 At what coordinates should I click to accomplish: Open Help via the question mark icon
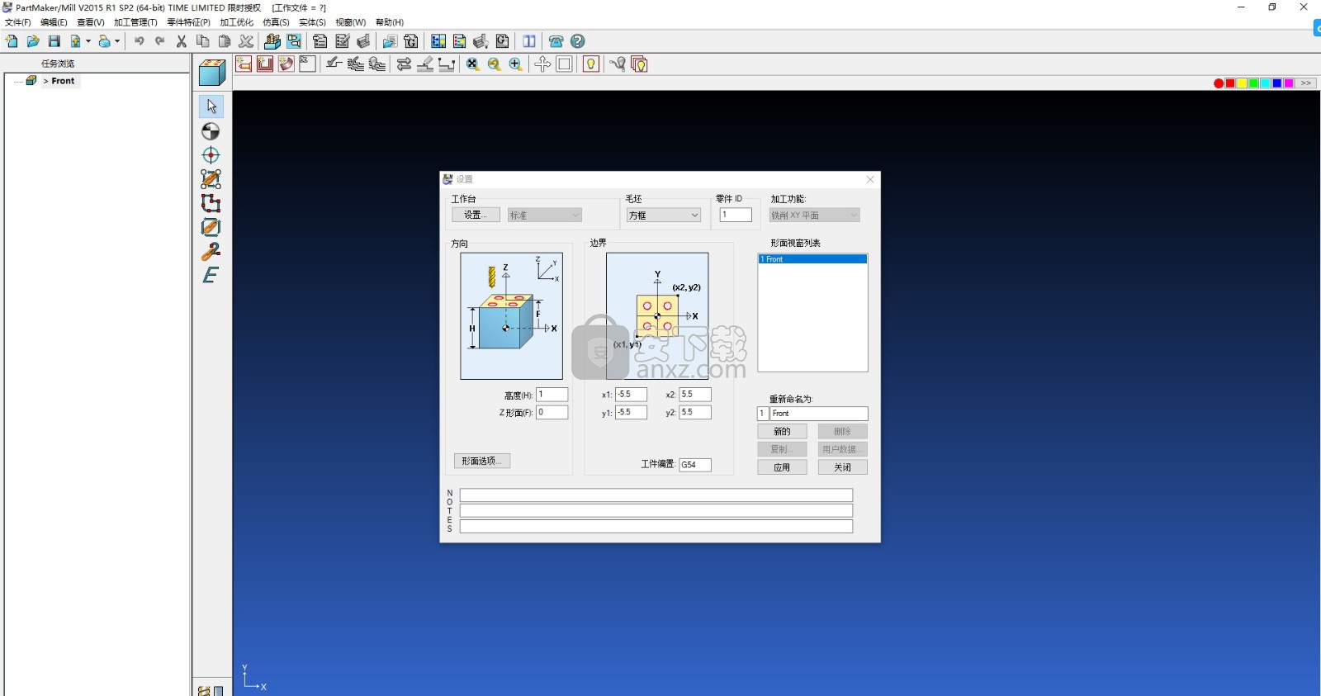(x=578, y=41)
